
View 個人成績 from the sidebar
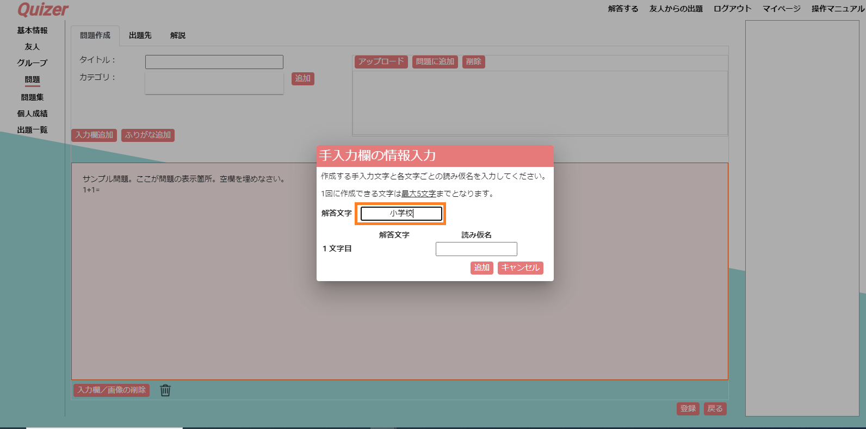pyautogui.click(x=32, y=114)
